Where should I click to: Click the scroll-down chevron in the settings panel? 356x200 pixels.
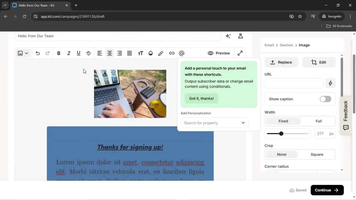click(x=342, y=170)
